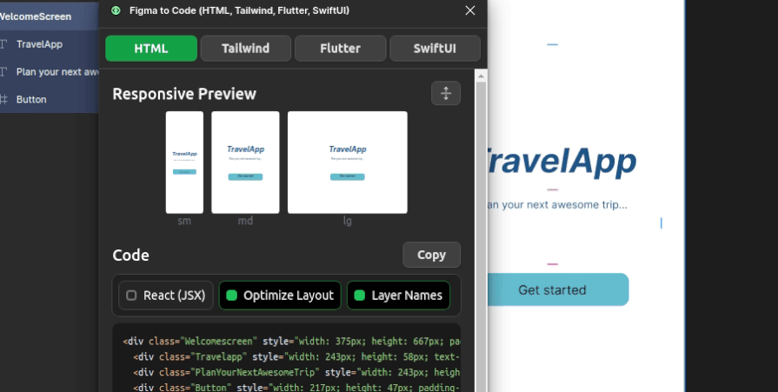The height and width of the screenshot is (392, 778).
Task: Switch to the SwiftUI tab
Action: point(435,49)
